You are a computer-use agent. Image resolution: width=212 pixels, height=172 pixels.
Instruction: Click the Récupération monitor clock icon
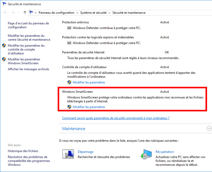146,154
